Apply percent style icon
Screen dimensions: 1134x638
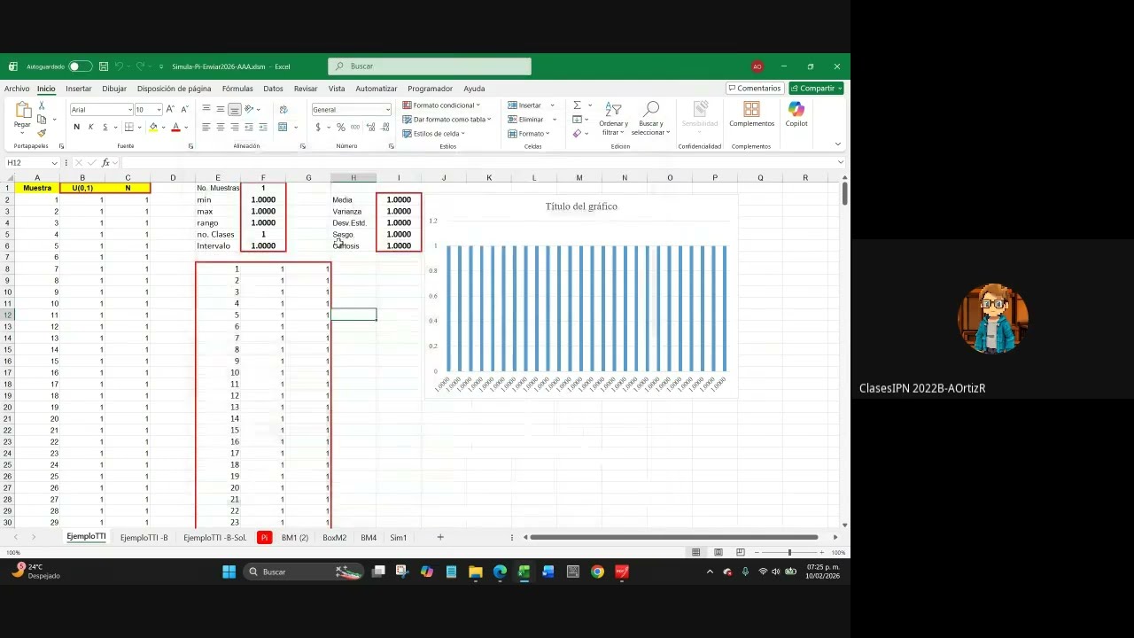[341, 128]
